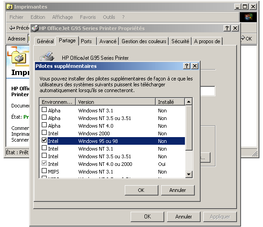Click the help button in Pilotes supplémentaires title bar
This screenshot has height=227, width=263.
point(187,66)
